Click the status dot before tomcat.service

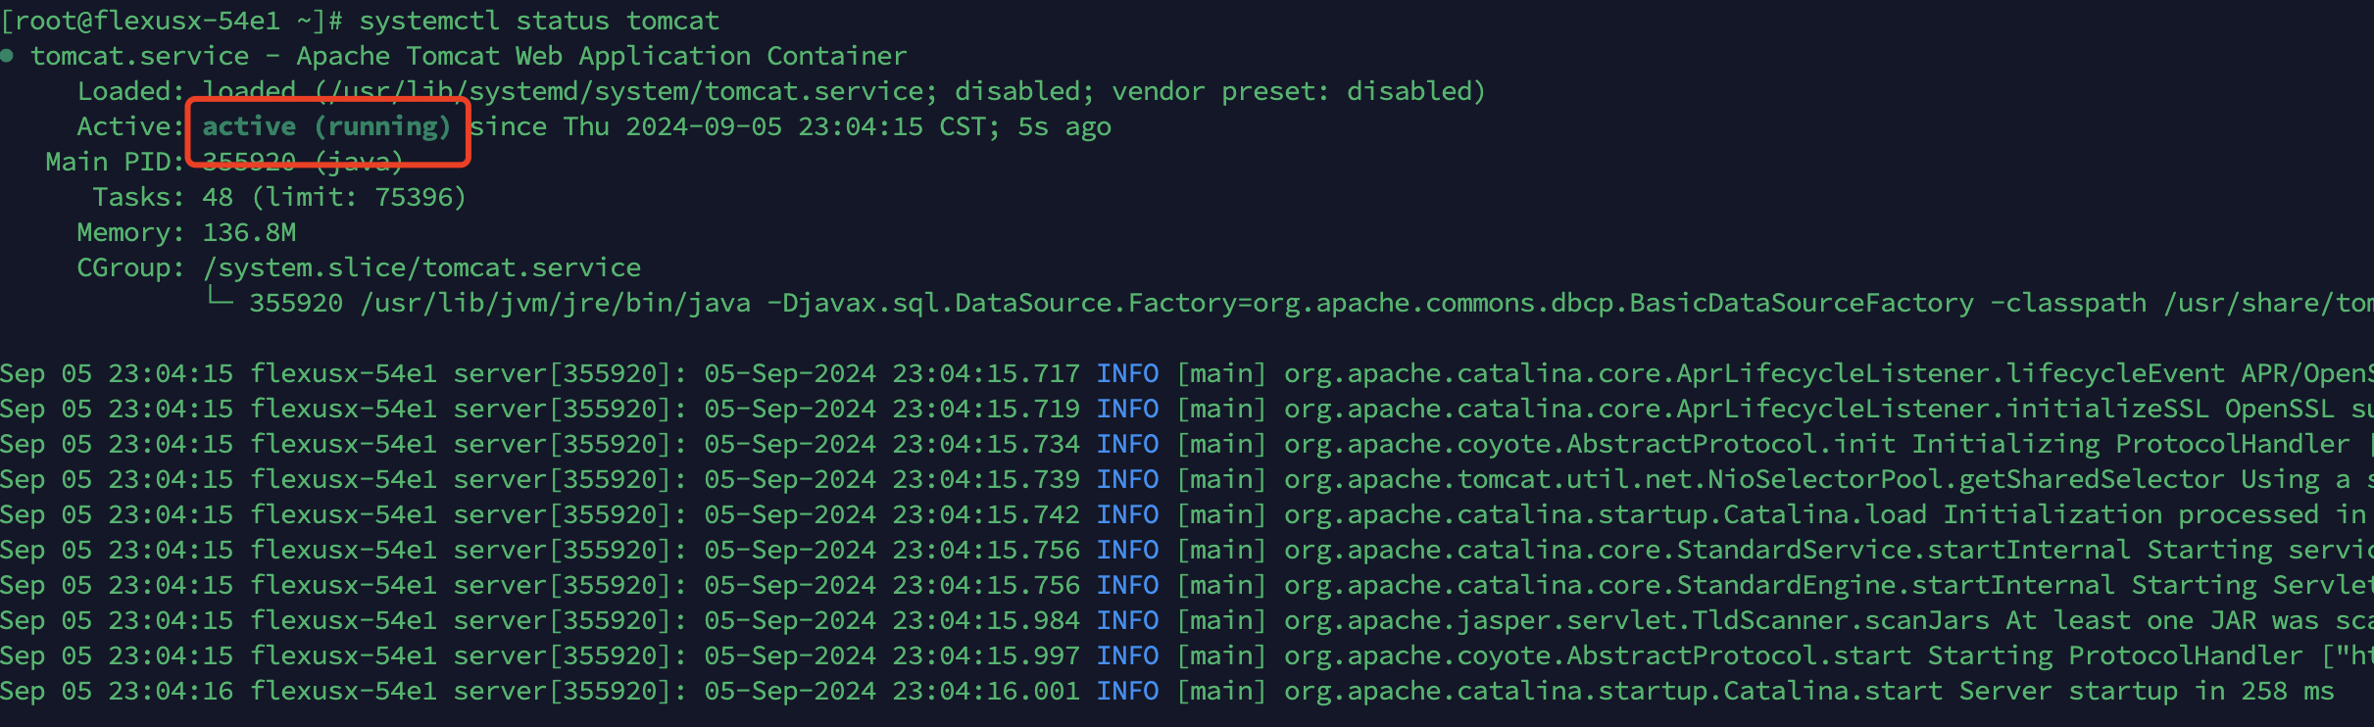[x=8, y=56]
